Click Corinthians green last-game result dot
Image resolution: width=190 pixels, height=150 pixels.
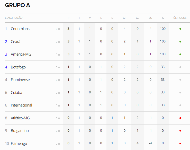[x=180, y=29]
